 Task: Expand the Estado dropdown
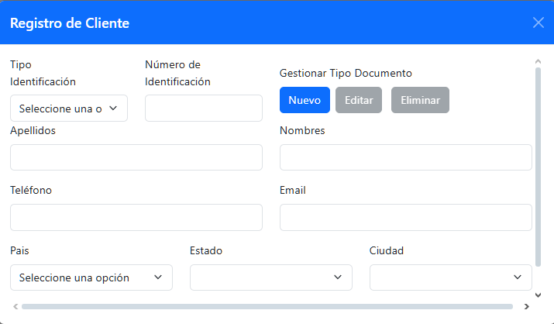point(271,277)
